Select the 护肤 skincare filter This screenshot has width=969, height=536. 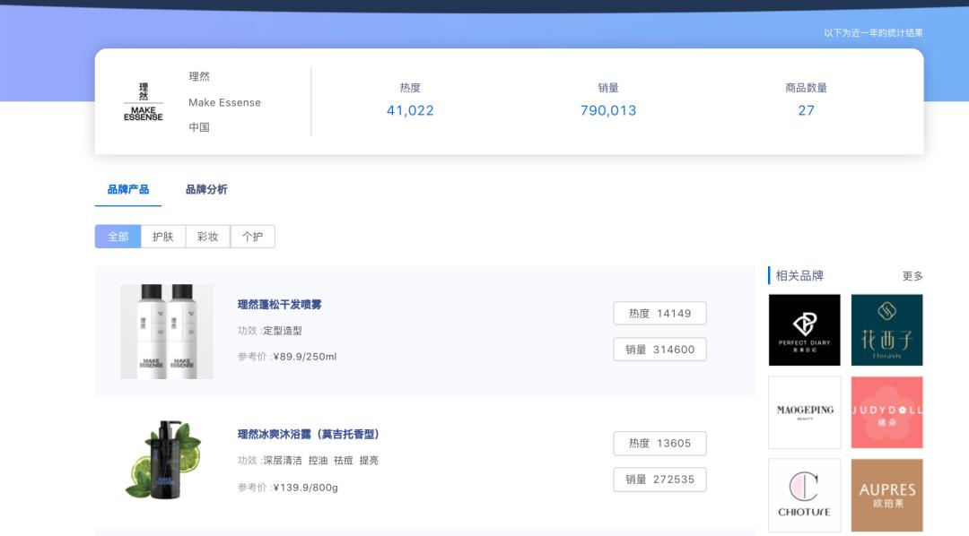click(162, 236)
